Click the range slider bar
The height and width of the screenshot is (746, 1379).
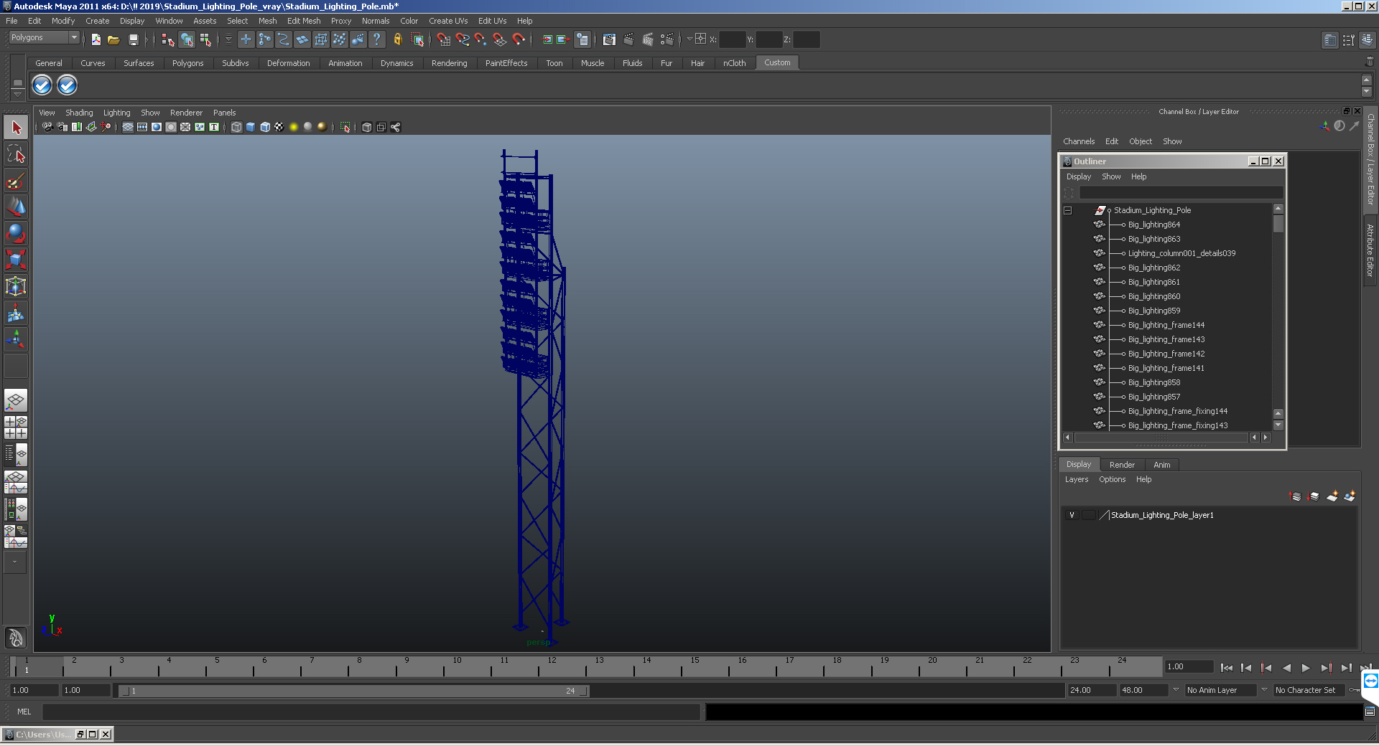[x=354, y=691]
